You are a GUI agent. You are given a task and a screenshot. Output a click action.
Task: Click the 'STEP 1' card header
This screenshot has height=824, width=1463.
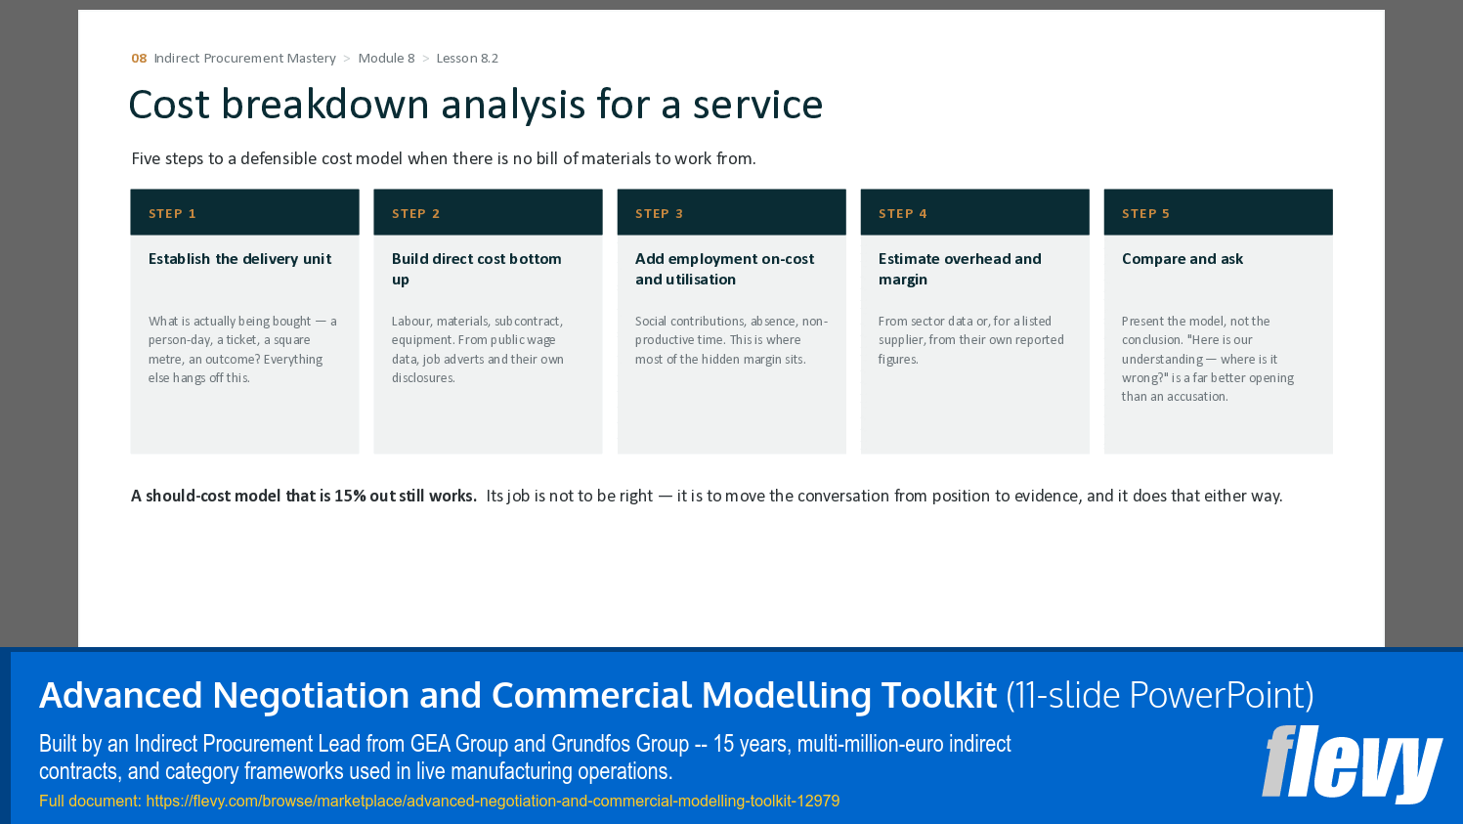click(244, 212)
